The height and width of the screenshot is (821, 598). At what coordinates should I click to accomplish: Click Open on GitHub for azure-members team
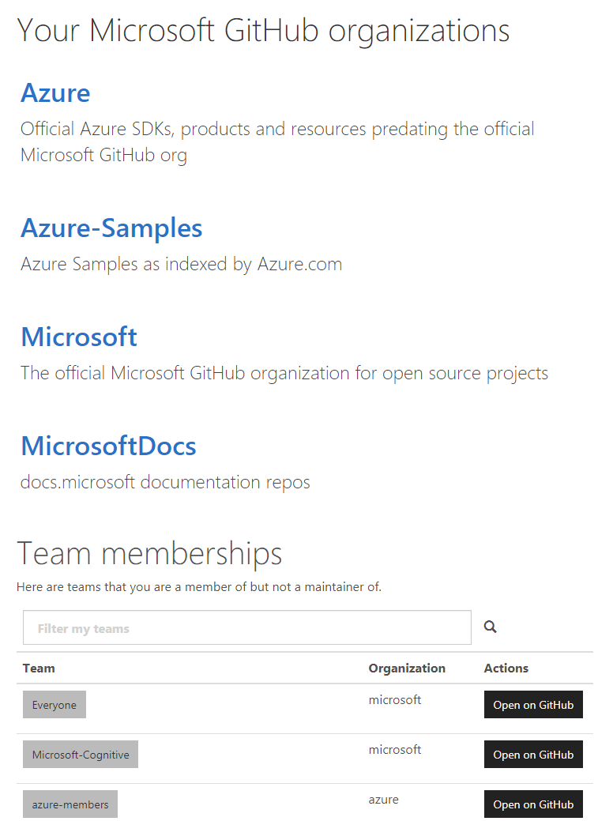533,804
